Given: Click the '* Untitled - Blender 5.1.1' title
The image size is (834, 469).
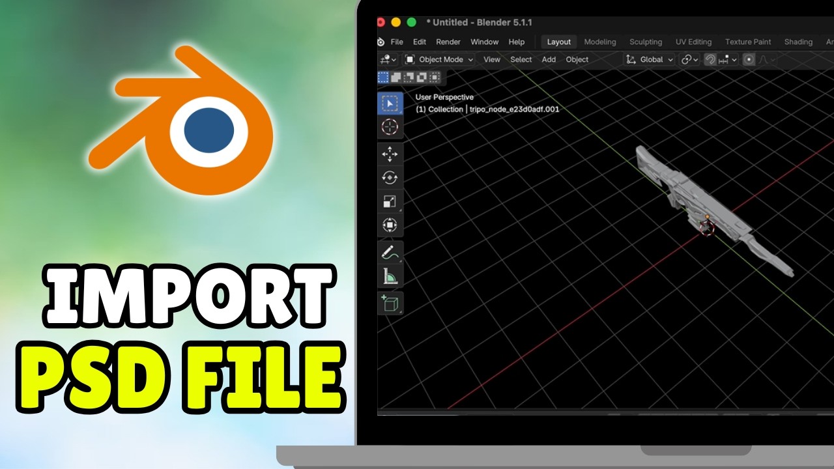Looking at the screenshot, I should pyautogui.click(x=479, y=22).
